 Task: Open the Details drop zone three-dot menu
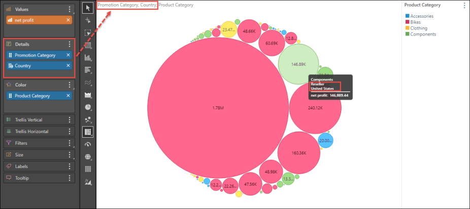tap(70, 45)
